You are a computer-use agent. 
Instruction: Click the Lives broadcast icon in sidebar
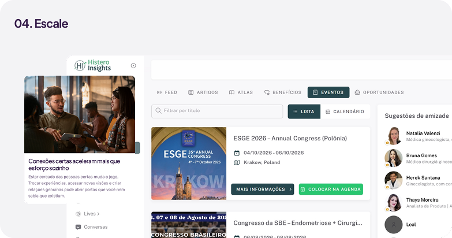coord(78,214)
